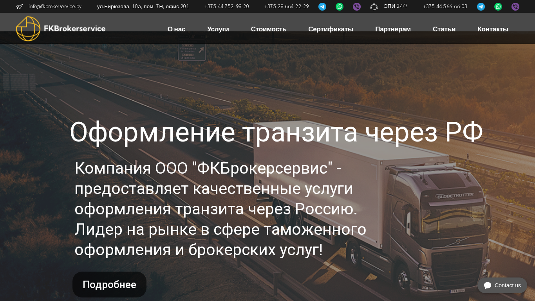Call the number +375 29 664-22-29
535x301 pixels.
(286, 7)
